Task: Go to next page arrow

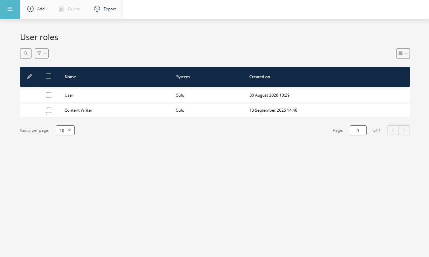Action: pyautogui.click(x=404, y=130)
